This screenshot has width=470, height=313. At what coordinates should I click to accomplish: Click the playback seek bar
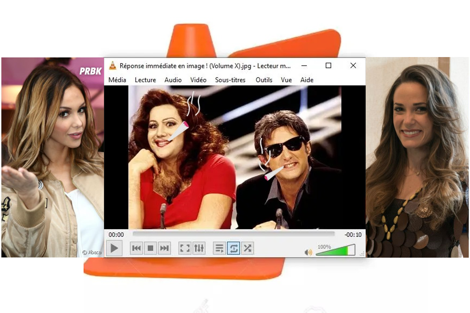pyautogui.click(x=233, y=234)
